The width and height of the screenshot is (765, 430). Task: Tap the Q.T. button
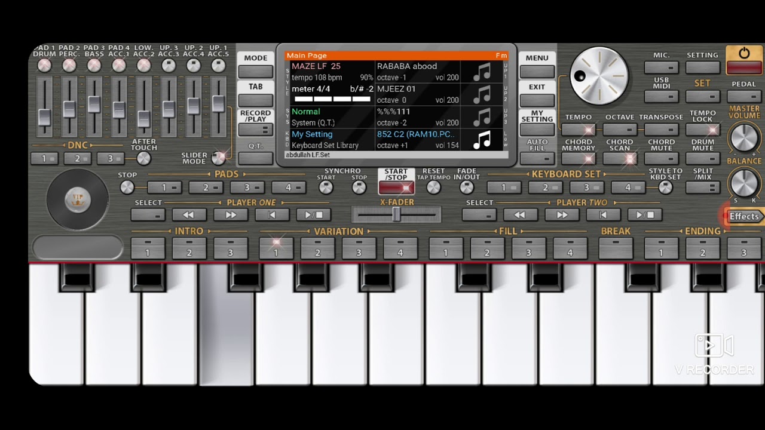(256, 158)
